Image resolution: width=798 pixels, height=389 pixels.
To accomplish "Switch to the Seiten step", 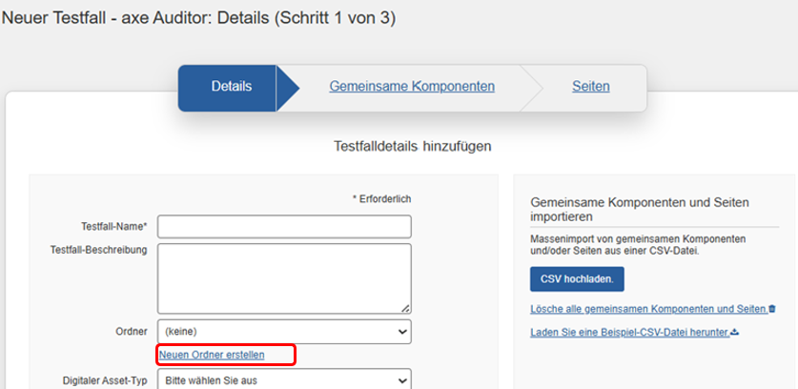I will coord(591,87).
